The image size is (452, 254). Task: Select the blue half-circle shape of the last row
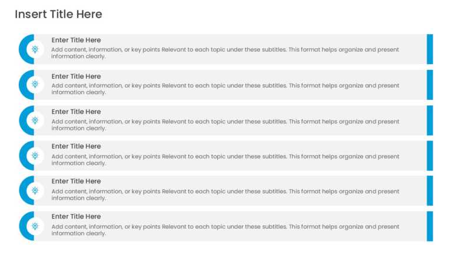pyautogui.click(x=26, y=226)
